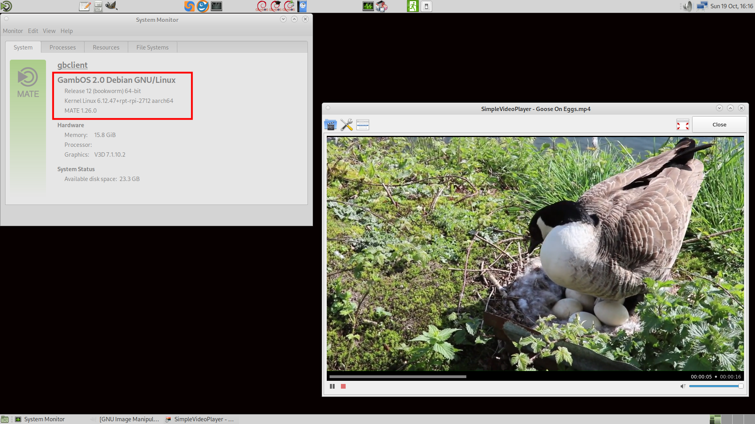755x424 pixels.
Task: Mute the video player audio
Action: (683, 386)
